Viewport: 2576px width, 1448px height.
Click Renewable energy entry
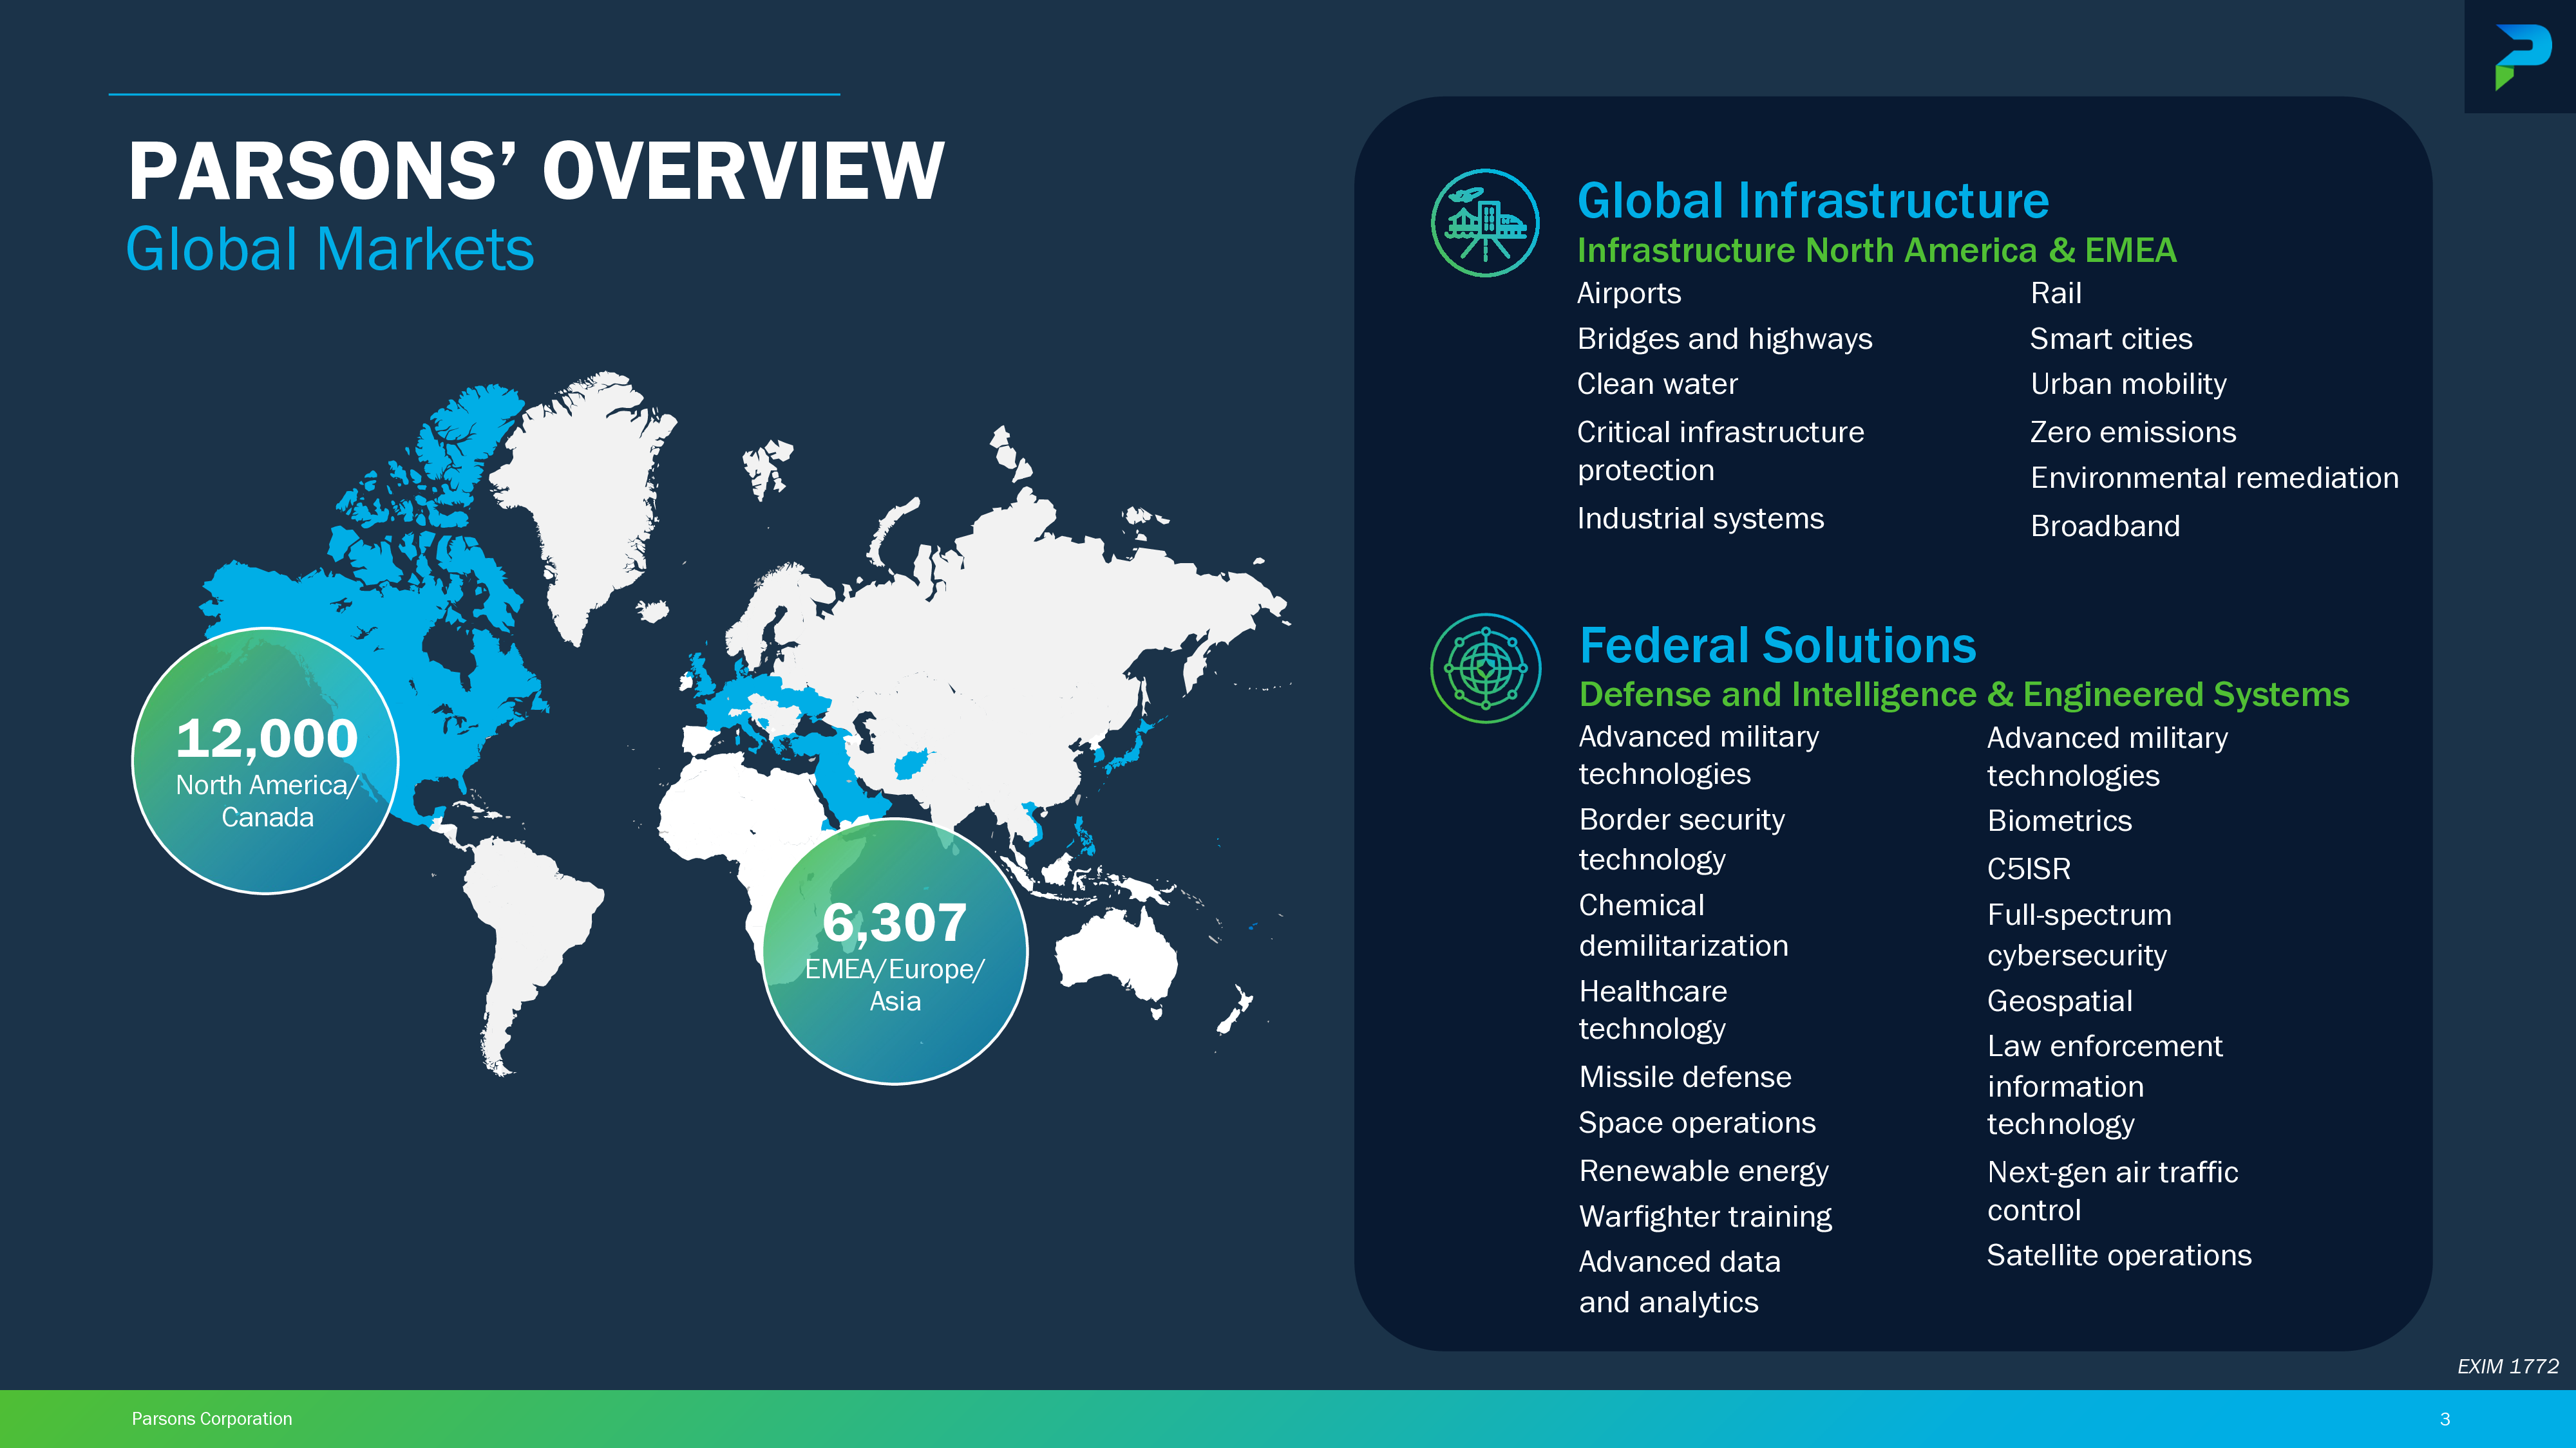1703,1171
